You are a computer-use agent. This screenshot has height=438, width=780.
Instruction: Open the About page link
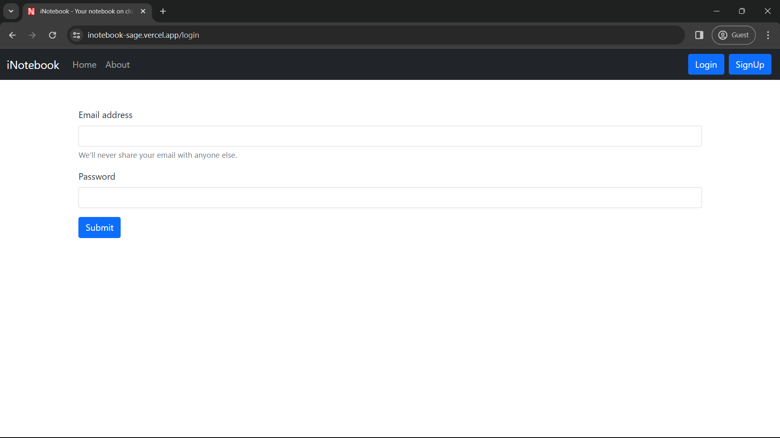117,65
